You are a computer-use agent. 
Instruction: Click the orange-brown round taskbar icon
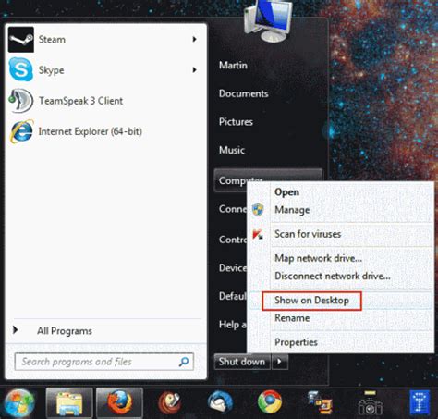169,402
